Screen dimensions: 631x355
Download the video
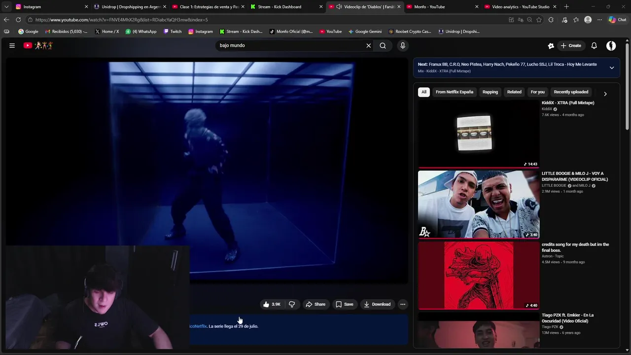tap(377, 304)
